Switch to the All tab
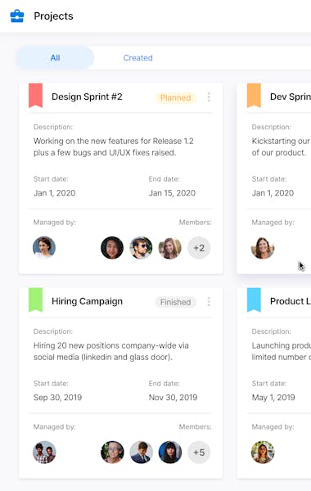This screenshot has height=491, width=311. (55, 58)
